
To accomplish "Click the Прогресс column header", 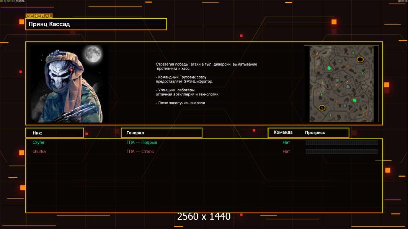I will 315,132.
